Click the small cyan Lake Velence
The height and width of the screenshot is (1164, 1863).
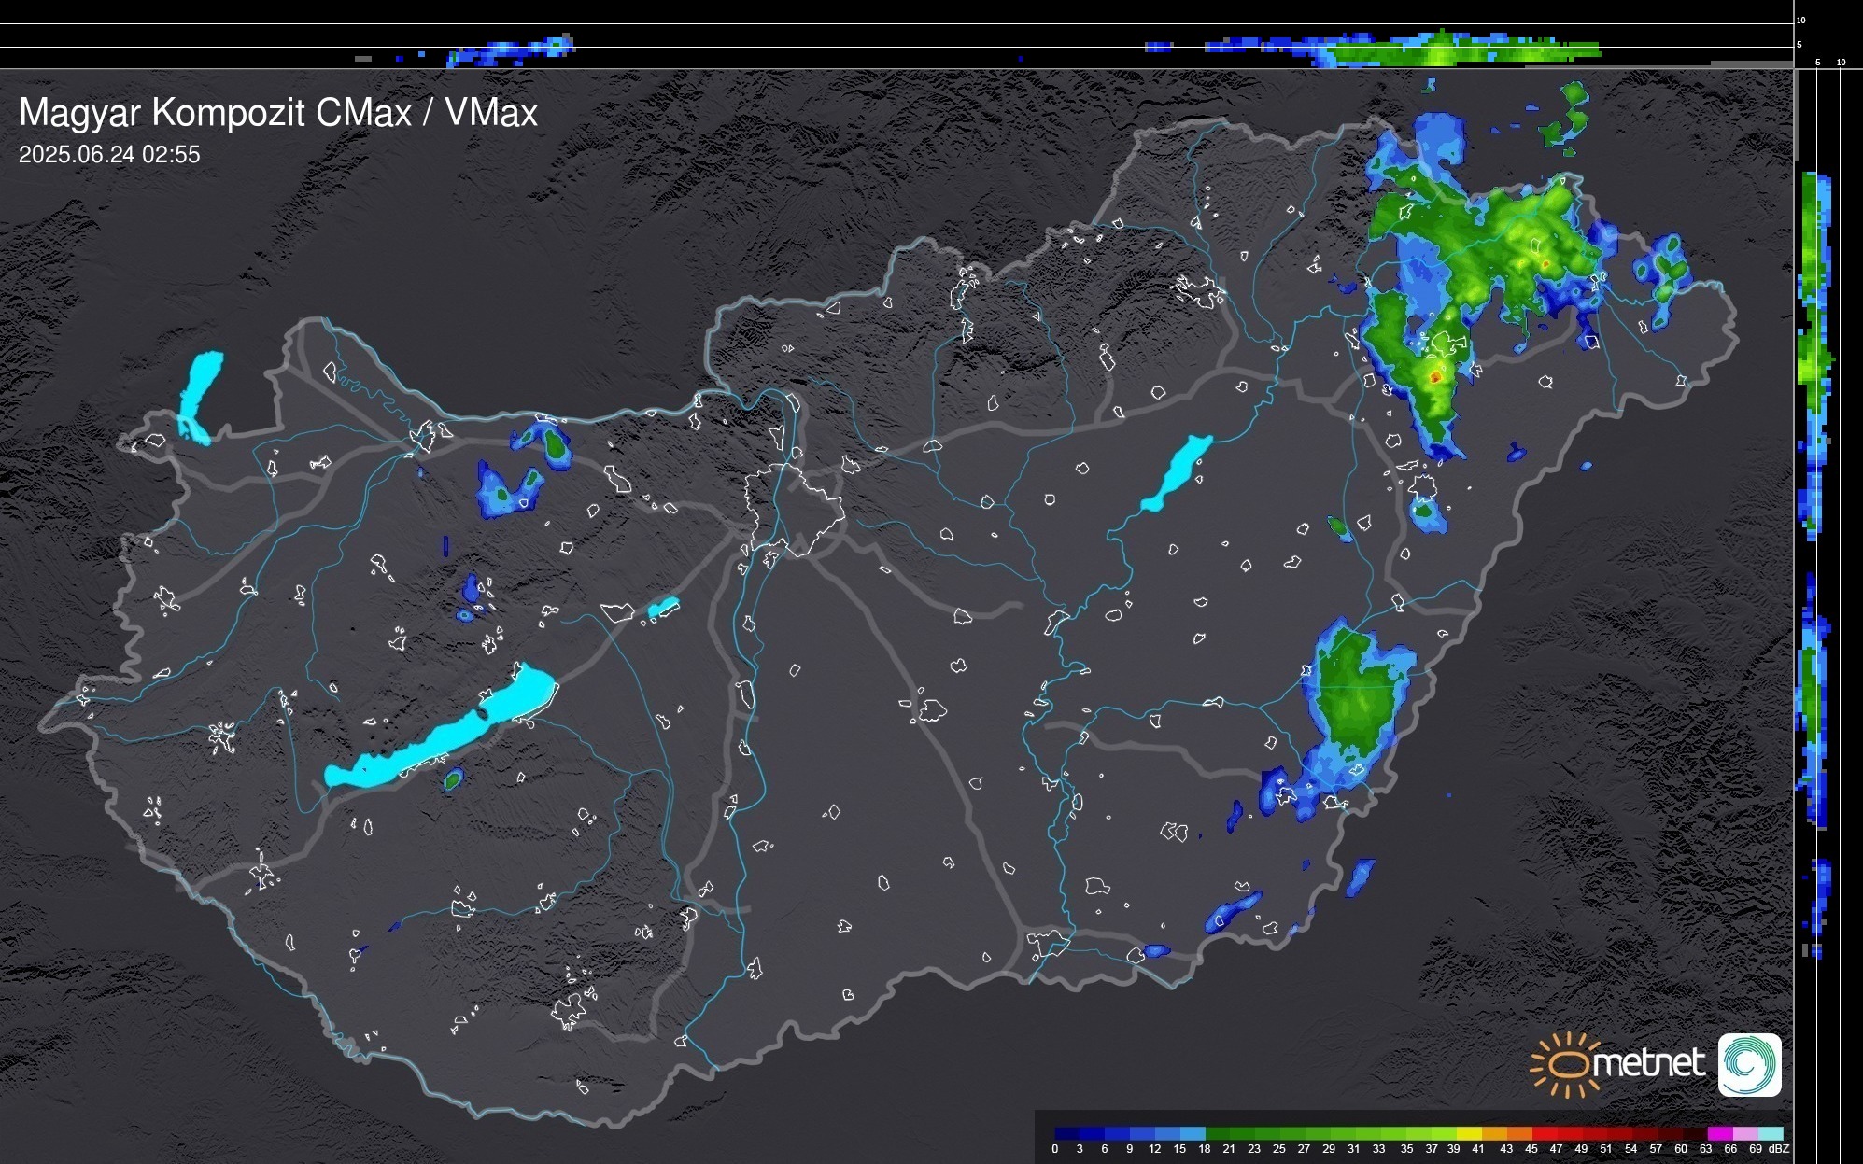(662, 609)
